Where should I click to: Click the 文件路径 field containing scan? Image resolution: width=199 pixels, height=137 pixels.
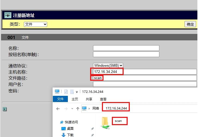(145, 78)
